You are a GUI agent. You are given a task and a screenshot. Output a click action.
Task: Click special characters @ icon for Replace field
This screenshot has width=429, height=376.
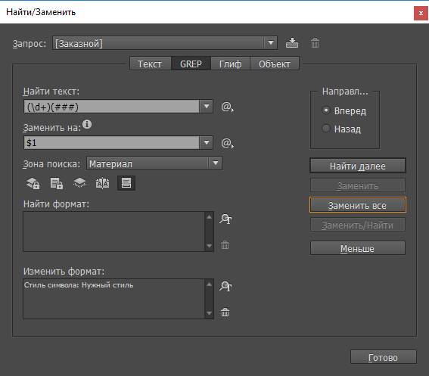click(227, 143)
